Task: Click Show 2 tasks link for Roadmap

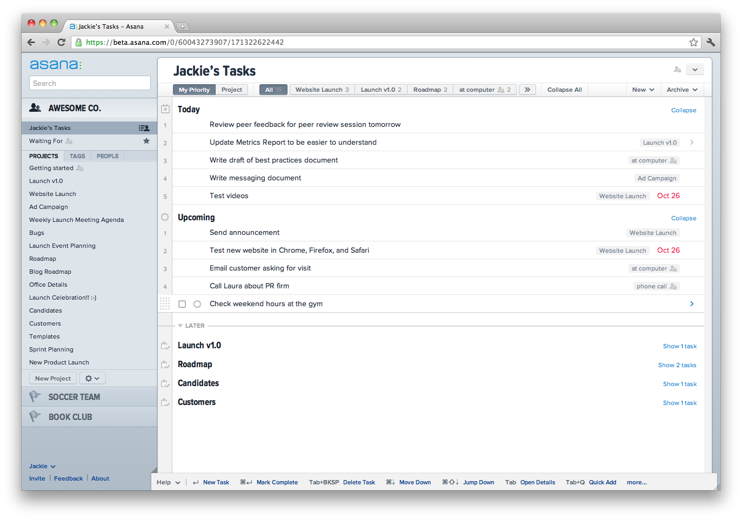Action: [x=677, y=365]
